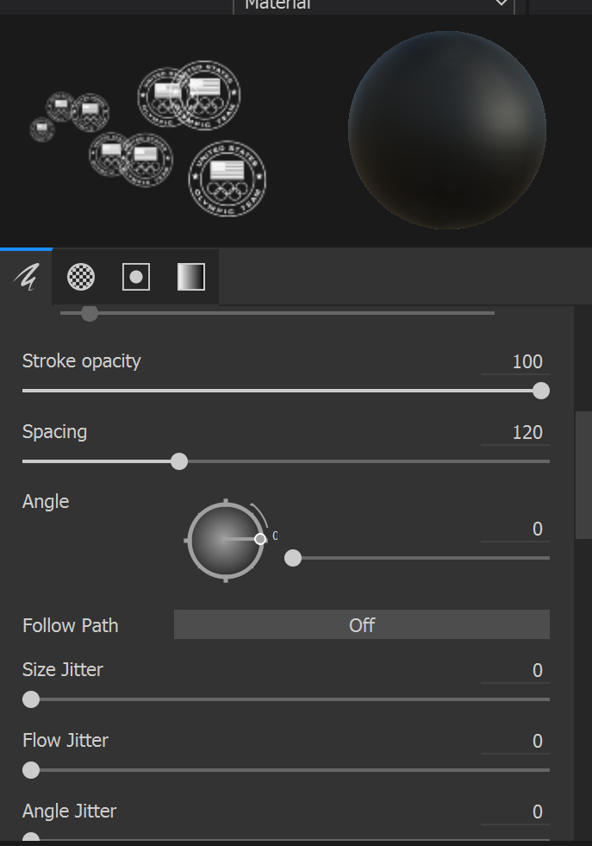The width and height of the screenshot is (592, 846).
Task: Click the Angle slider handle
Action: [293, 558]
